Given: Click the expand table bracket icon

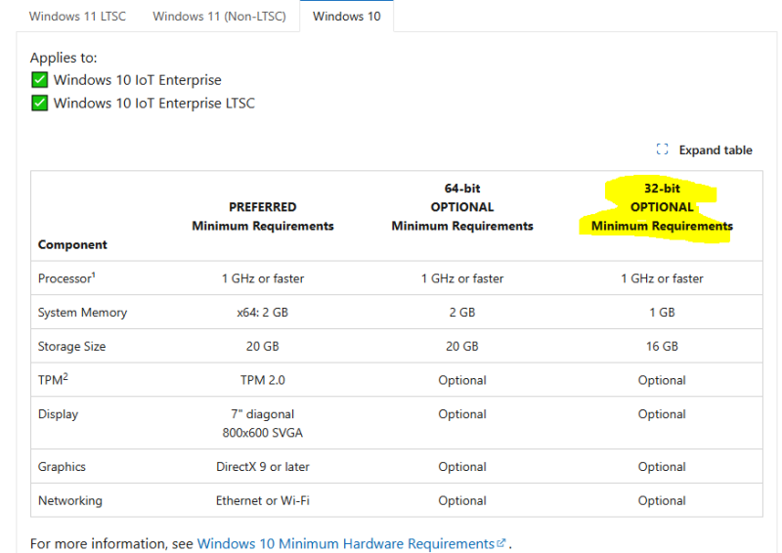Looking at the screenshot, I should pyautogui.click(x=663, y=149).
